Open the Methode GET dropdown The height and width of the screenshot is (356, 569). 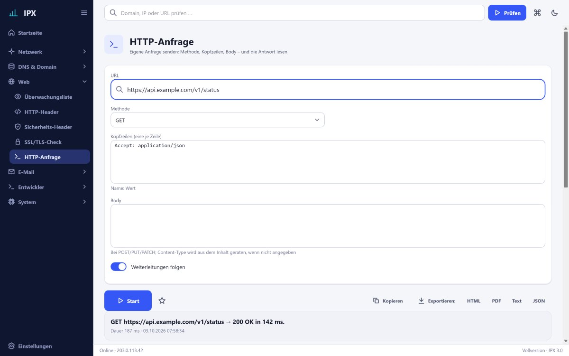tap(218, 120)
